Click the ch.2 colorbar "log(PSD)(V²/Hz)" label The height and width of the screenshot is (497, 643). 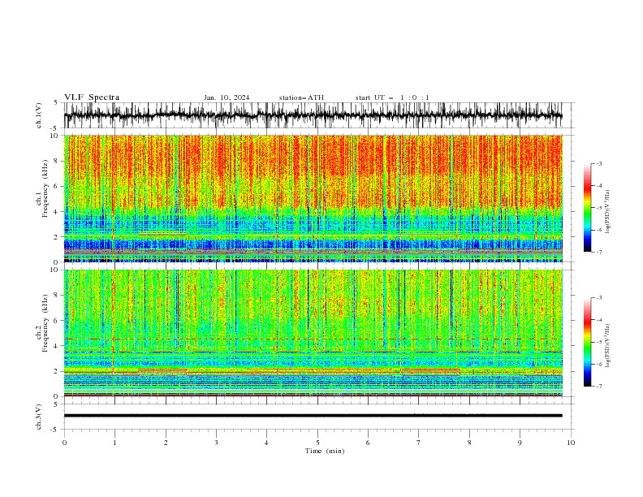point(607,346)
